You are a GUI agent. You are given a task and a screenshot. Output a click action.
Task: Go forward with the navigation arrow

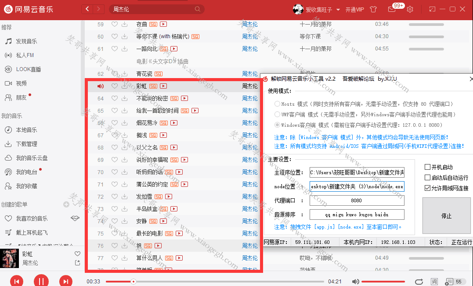[x=98, y=9]
